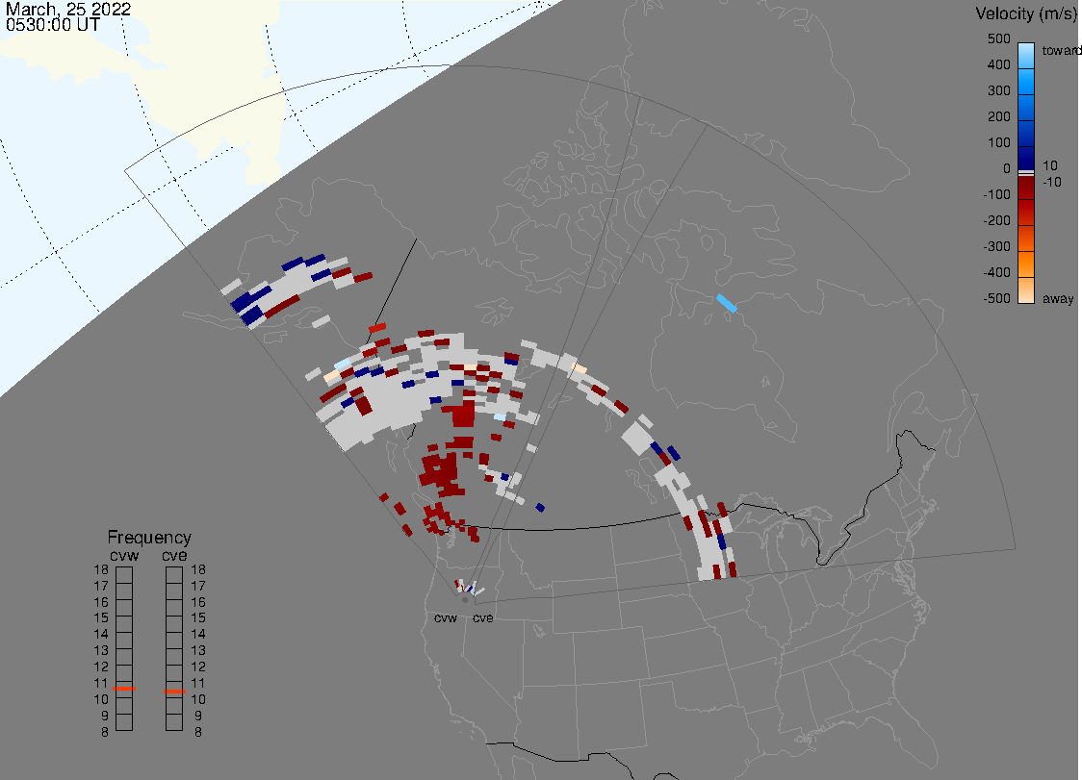Viewport: 1082px width, 780px height.
Task: Click the '10' ground-scatter threshold label
Action: point(1049,165)
